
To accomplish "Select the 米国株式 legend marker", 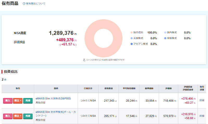I will tap(131, 38).
